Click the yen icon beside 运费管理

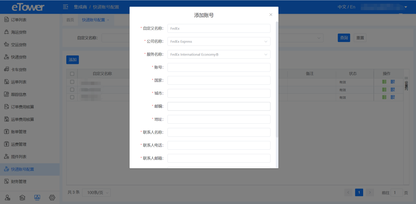(6, 144)
